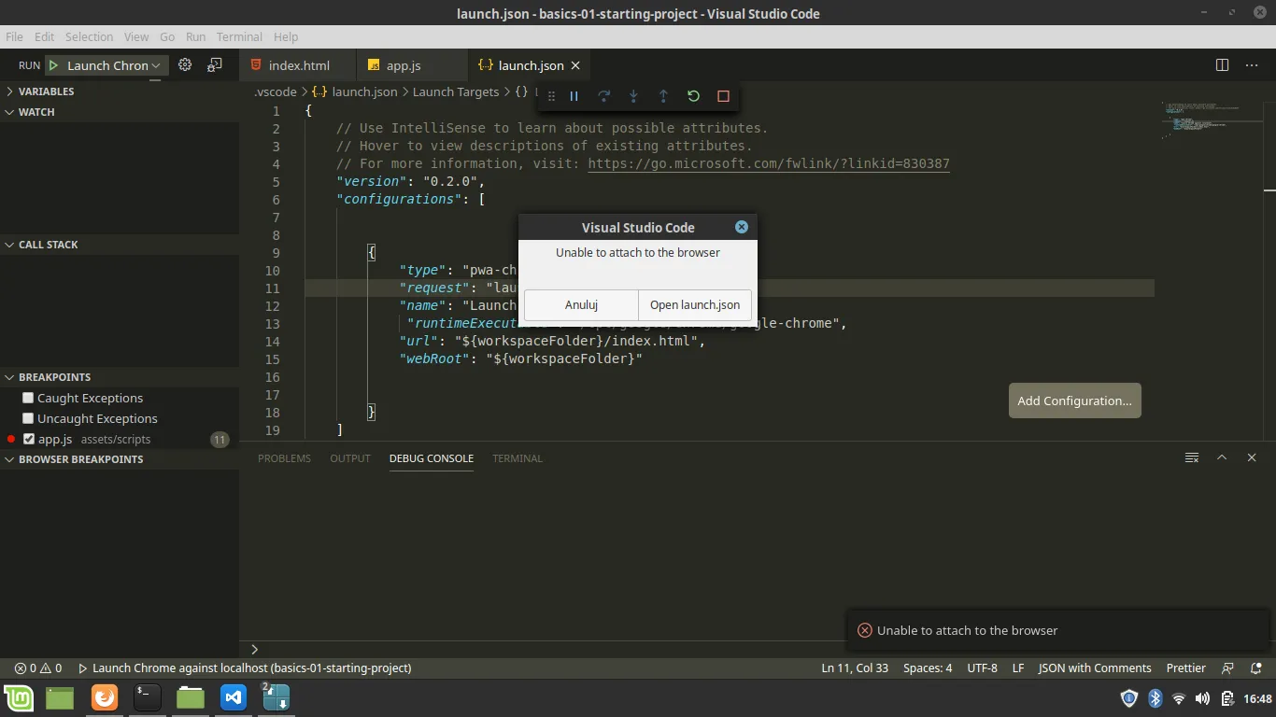Toggle the Uncaught Exceptions checkbox
Image resolution: width=1276 pixels, height=717 pixels.
[28, 418]
